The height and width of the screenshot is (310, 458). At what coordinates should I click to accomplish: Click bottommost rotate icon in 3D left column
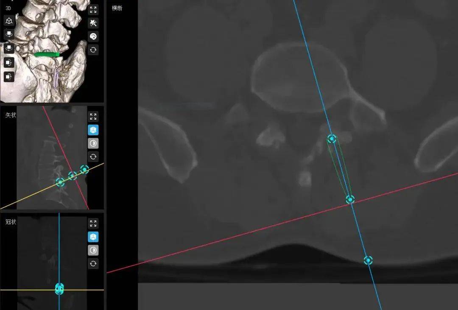coord(9,77)
